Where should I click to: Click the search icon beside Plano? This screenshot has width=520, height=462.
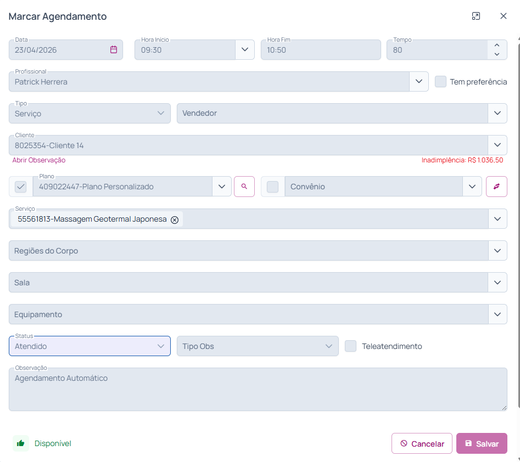pyautogui.click(x=244, y=187)
